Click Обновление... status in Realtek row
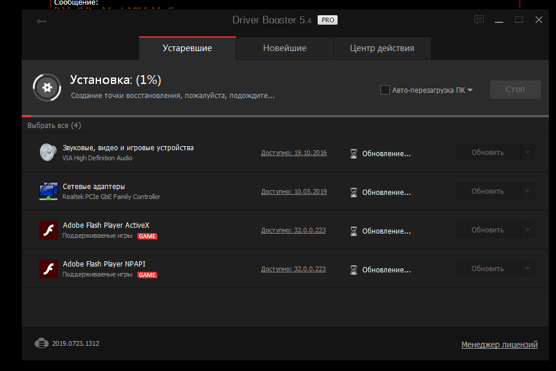 point(386,193)
